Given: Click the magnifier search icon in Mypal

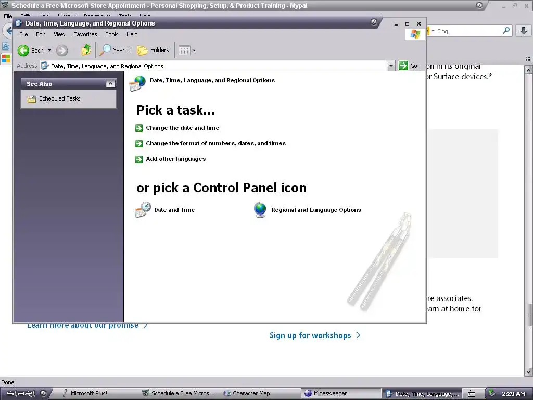Looking at the screenshot, I should point(506,31).
